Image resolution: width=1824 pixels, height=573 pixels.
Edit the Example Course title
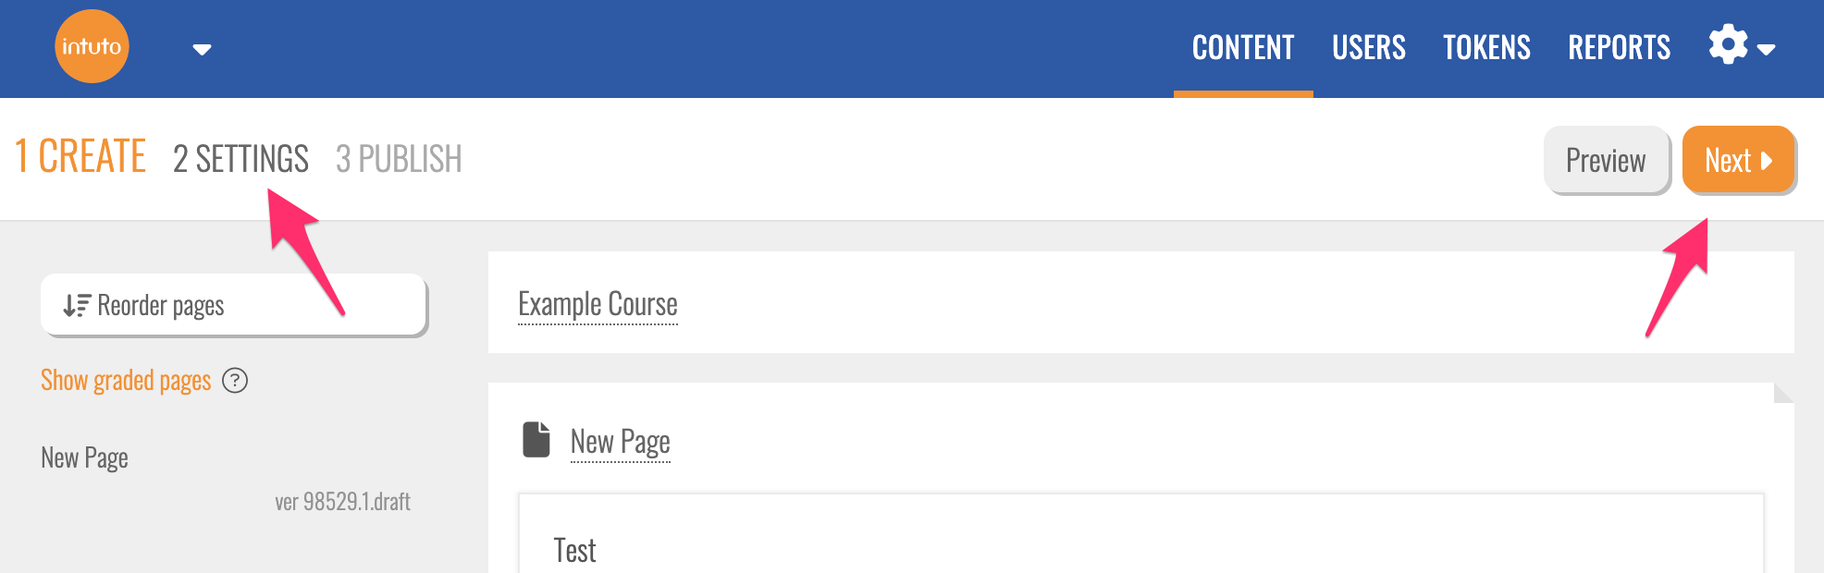click(x=598, y=304)
